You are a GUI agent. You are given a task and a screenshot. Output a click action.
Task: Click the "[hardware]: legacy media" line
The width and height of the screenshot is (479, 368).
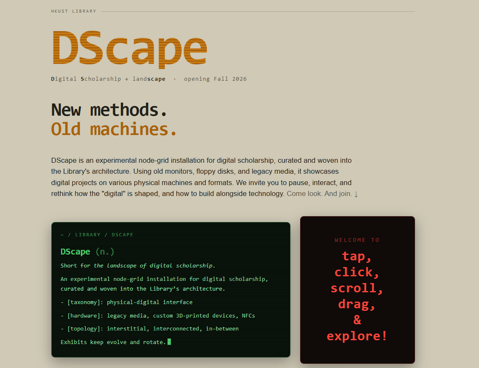pos(157,315)
